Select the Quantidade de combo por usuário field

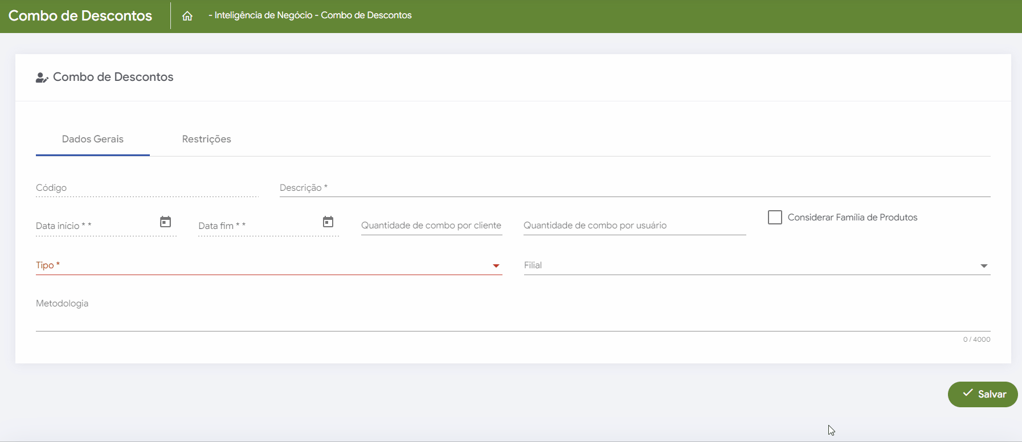click(x=634, y=226)
